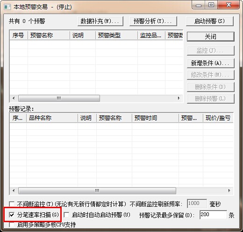Click the 关闭 button
The height and width of the screenshot is (232, 243).
click(x=211, y=37)
